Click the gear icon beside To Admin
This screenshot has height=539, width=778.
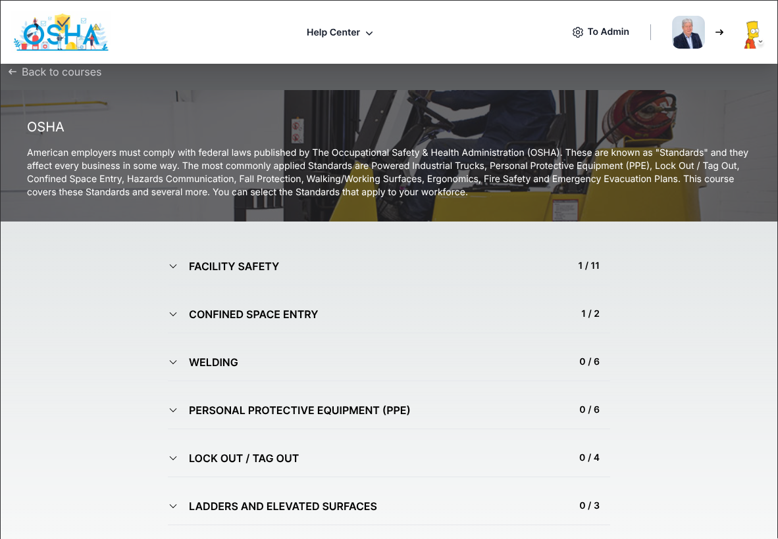[578, 32]
